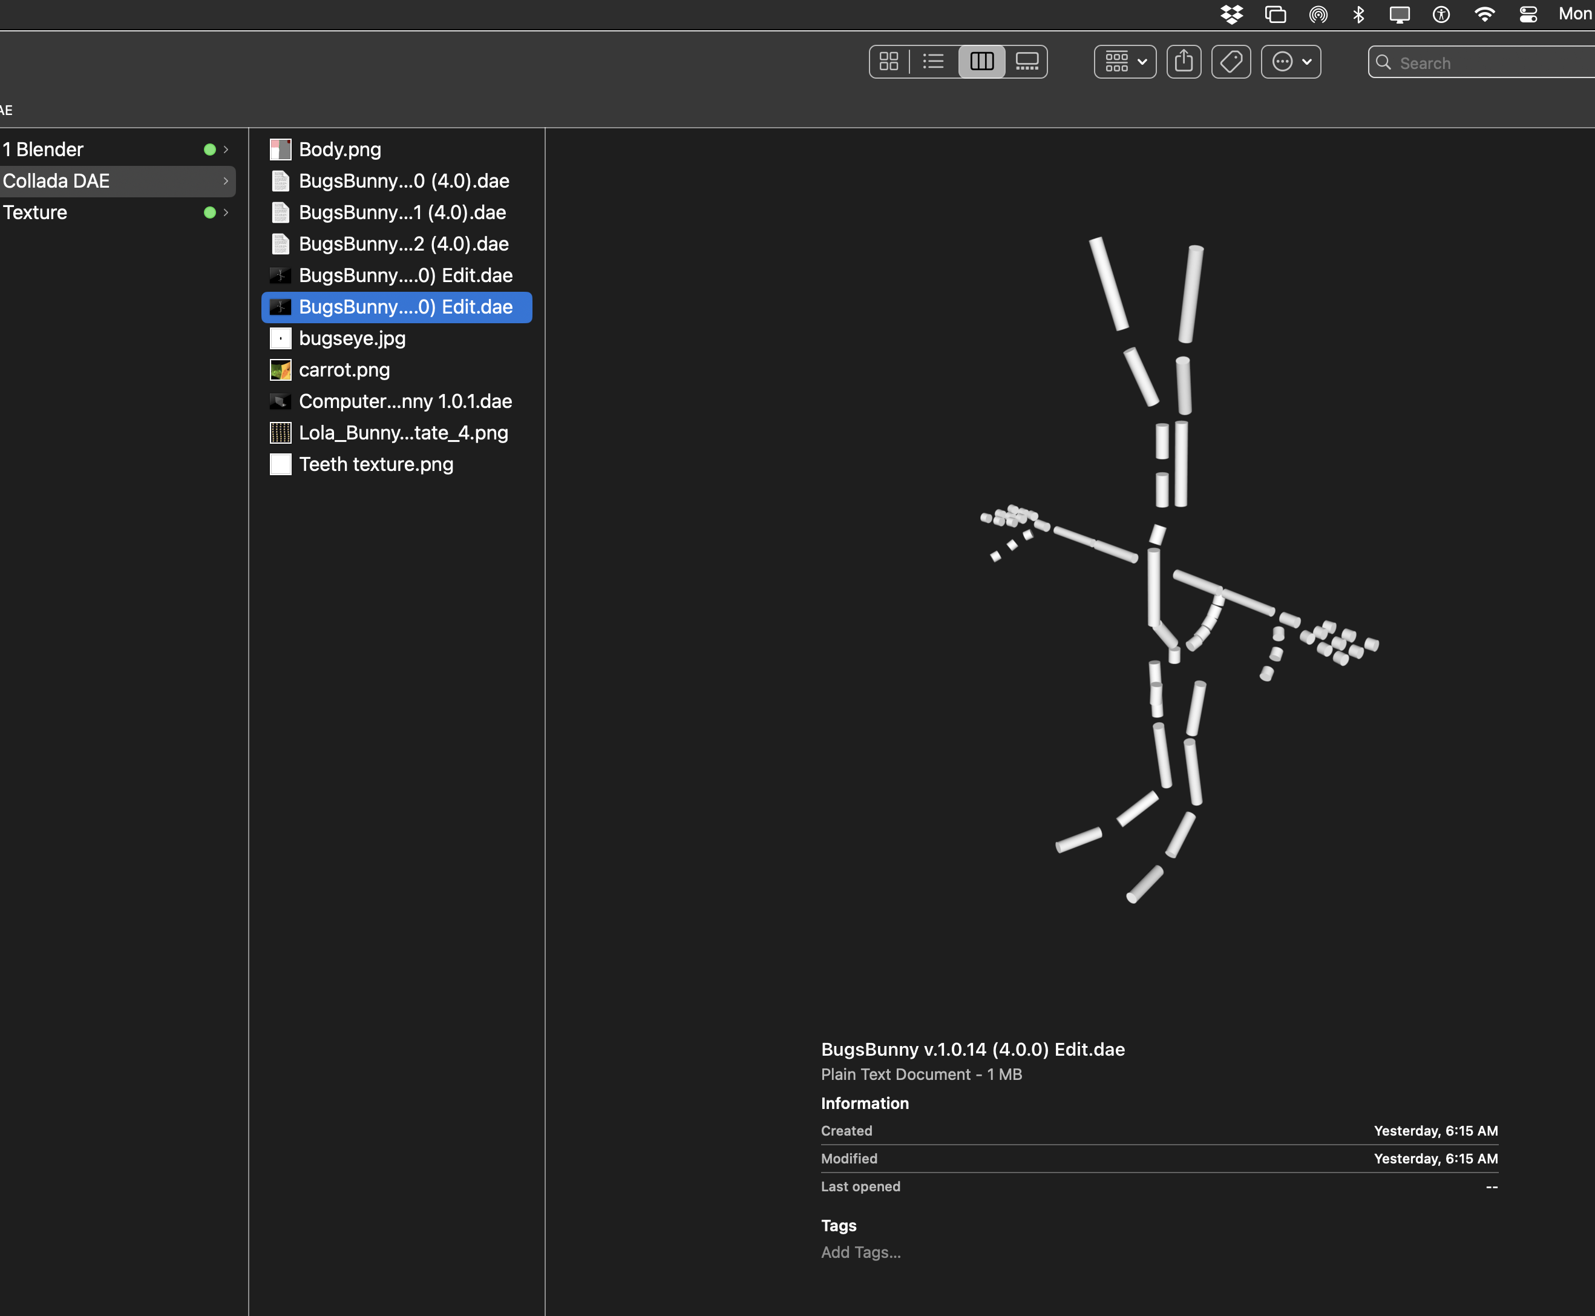Select BugsBunny...0 (4.0).dae file

pyautogui.click(x=396, y=181)
